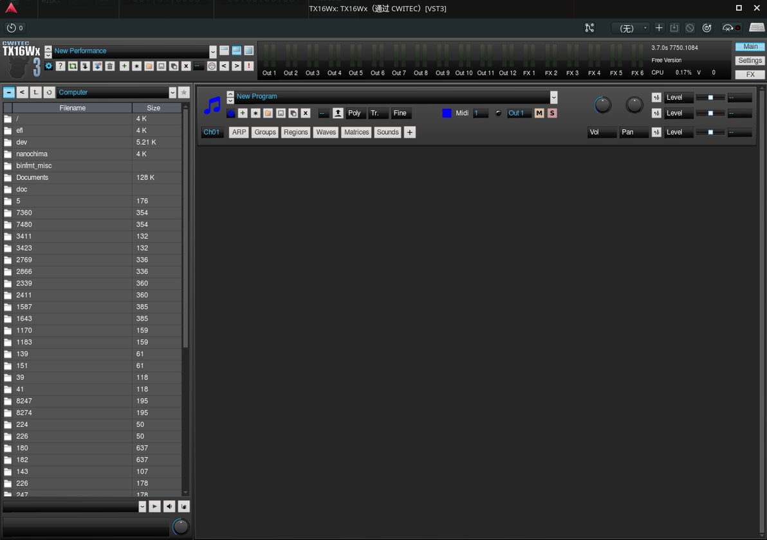The width and height of the screenshot is (767, 540).
Task: Refresh the file browser
Action: coord(49,93)
